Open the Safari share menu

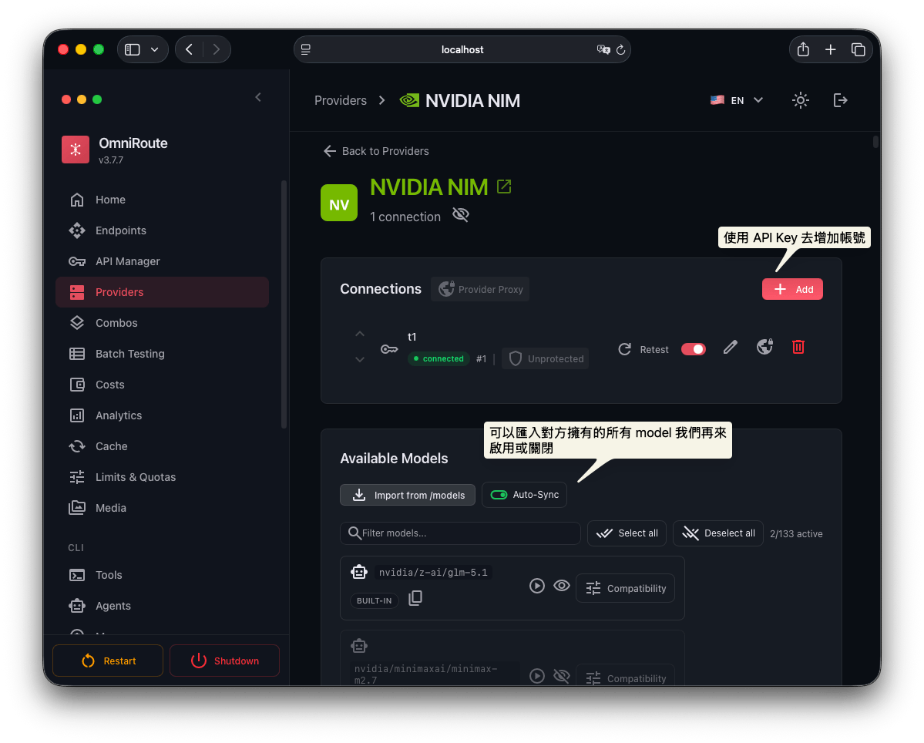[803, 49]
